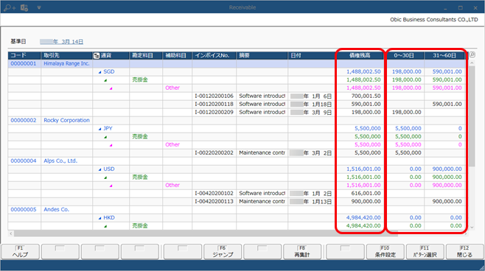Click the currency column header icon
Viewport: 485px width, 271px height.
(97, 56)
